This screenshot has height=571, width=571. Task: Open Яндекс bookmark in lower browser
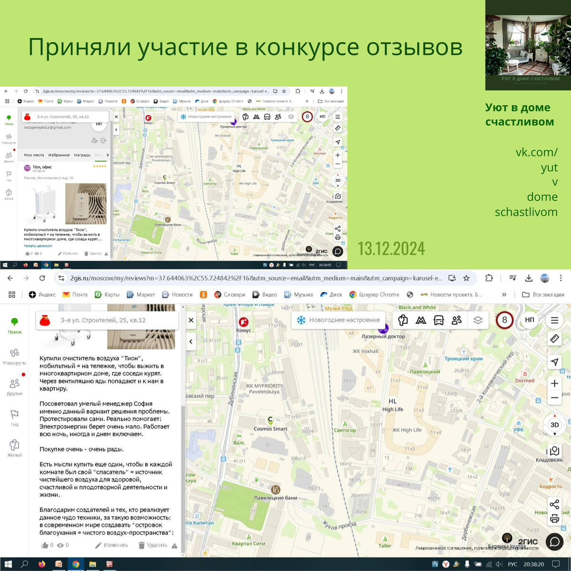[x=42, y=295]
